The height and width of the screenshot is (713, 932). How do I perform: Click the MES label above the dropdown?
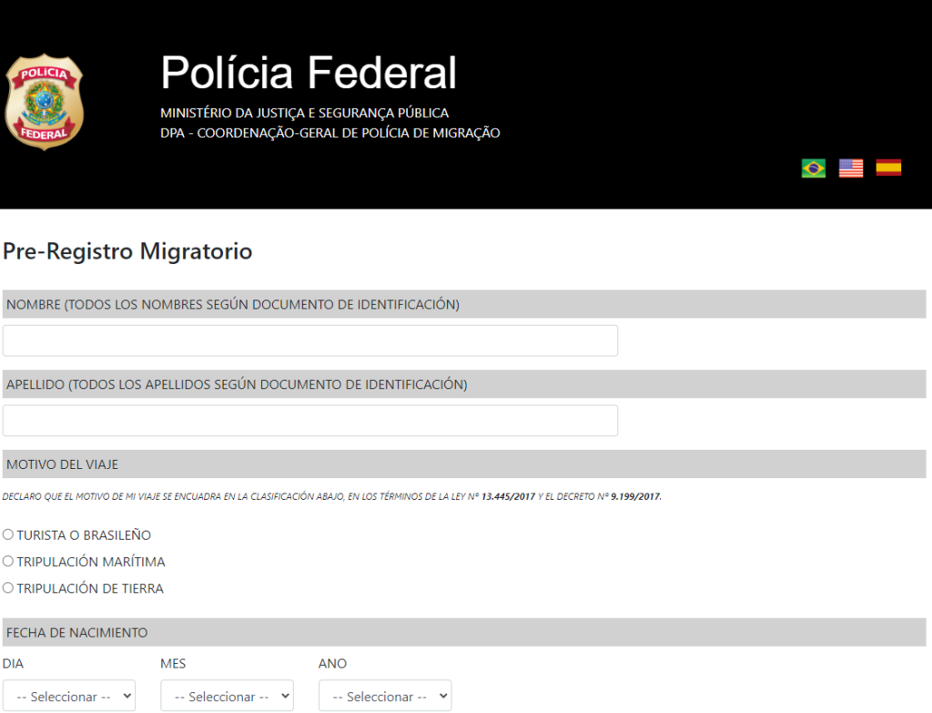coord(173,664)
